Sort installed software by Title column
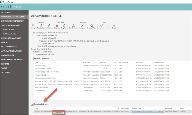This screenshot has width=192, height=115. pyautogui.click(x=58, y=63)
